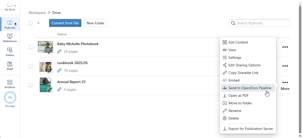The height and width of the screenshot is (138, 302).
Task: Open three-dots menu for Lookbook 2025/26
Action: (285, 66)
